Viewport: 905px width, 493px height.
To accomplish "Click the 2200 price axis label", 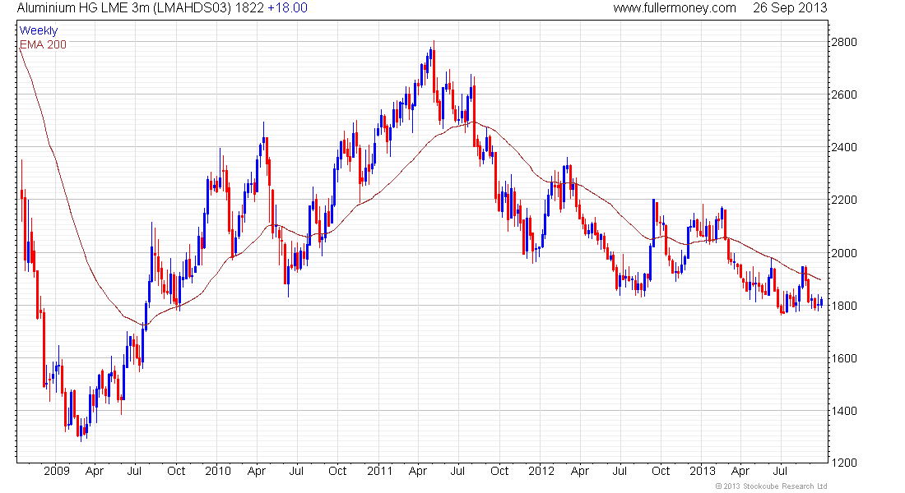I will pos(844,200).
